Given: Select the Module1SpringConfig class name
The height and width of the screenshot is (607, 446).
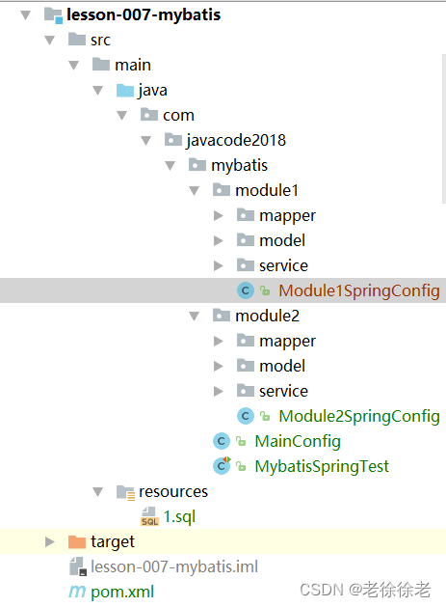Looking at the screenshot, I should tap(359, 290).
